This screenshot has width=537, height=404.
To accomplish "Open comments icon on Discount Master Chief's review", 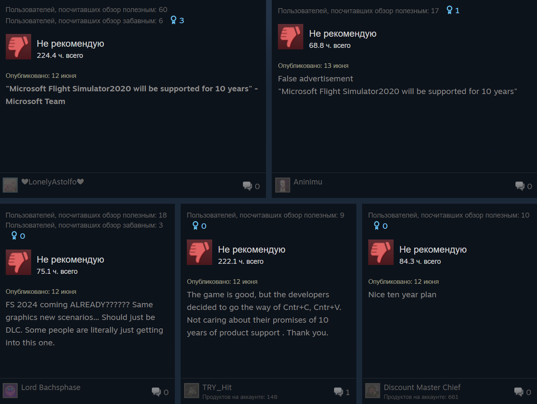I will [x=519, y=391].
